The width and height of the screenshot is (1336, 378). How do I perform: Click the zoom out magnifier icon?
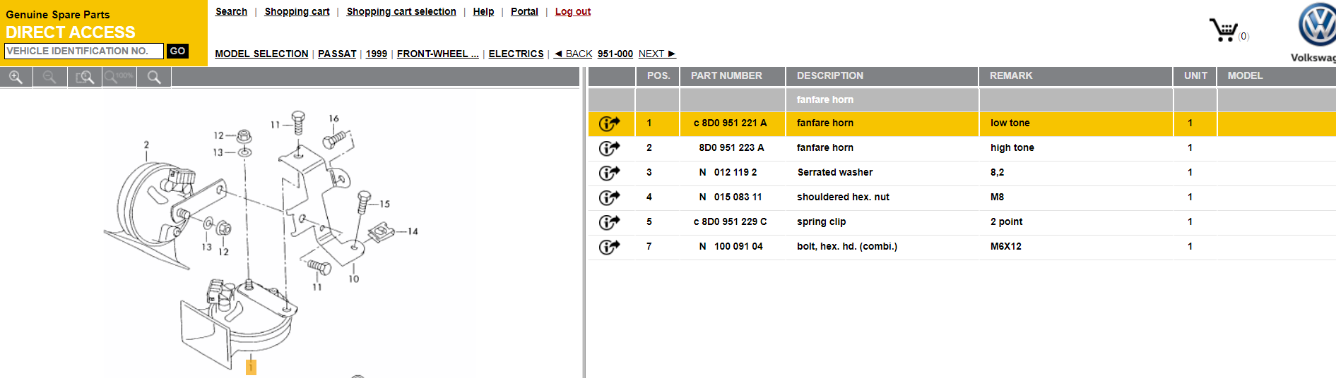pyautogui.click(x=49, y=77)
